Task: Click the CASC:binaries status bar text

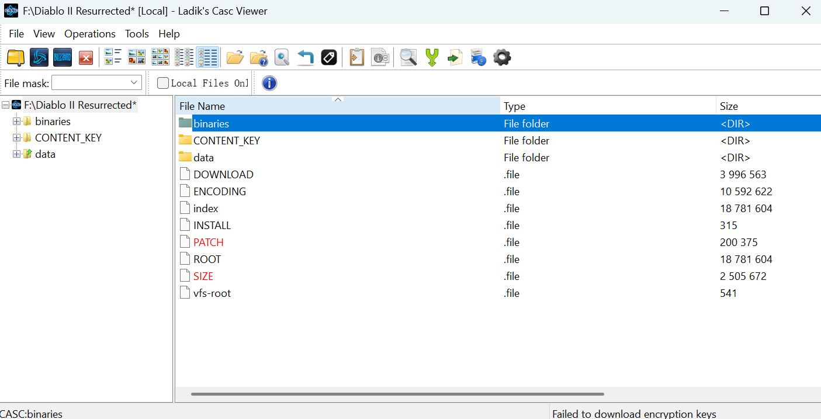Action: tap(32, 414)
